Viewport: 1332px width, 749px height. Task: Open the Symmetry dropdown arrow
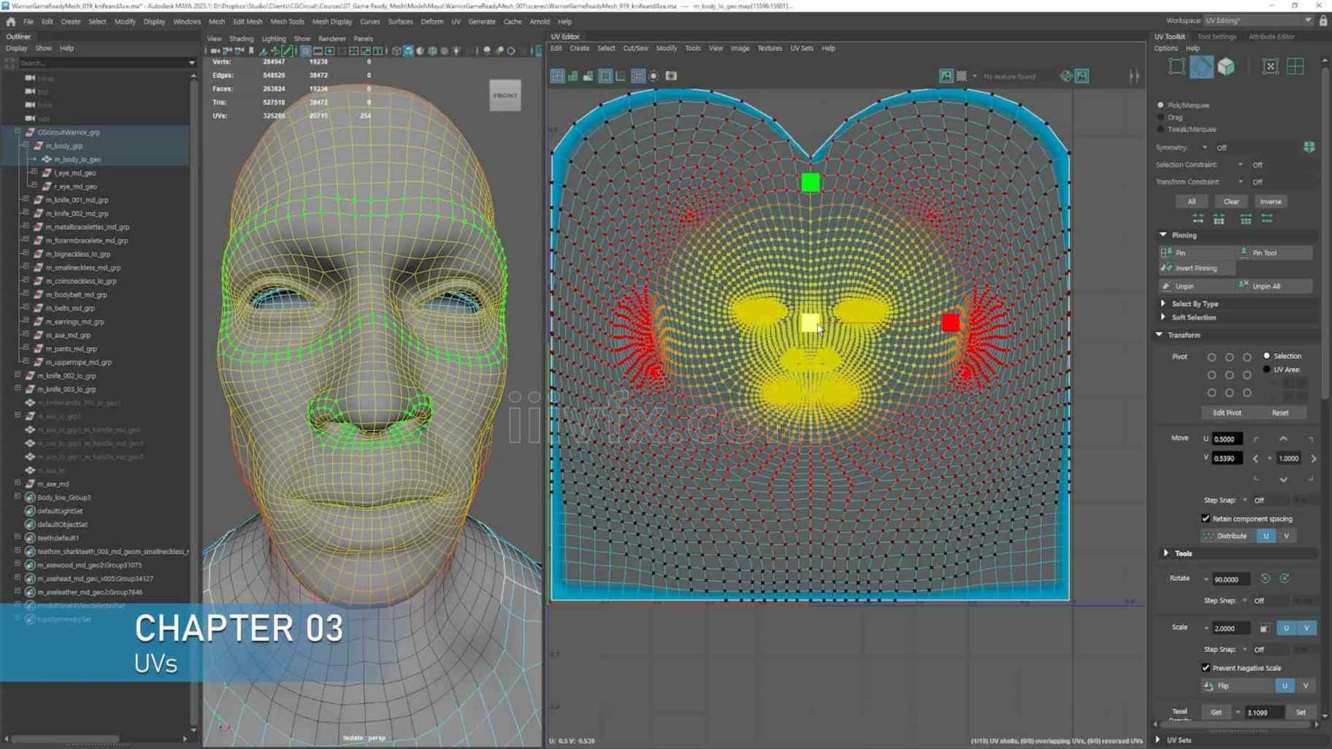1205,147
